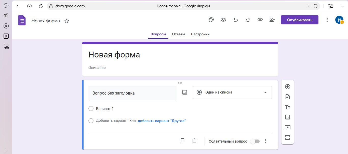Switch to the Ответы tab
This screenshot has width=348, height=154.
pos(178,34)
